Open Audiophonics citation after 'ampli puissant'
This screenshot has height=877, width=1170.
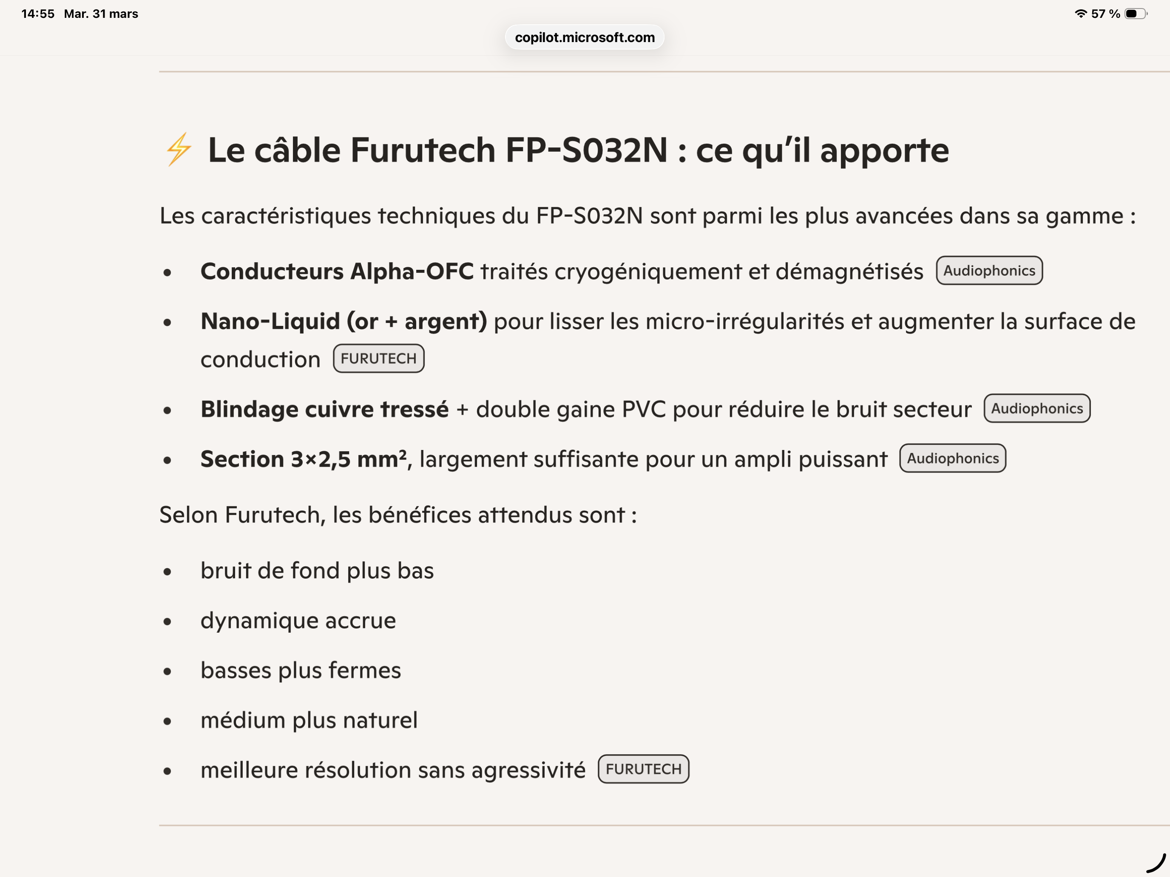952,458
